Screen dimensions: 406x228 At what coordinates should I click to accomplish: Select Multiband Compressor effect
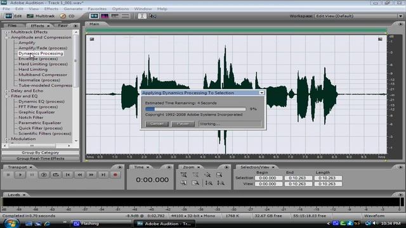point(43,75)
